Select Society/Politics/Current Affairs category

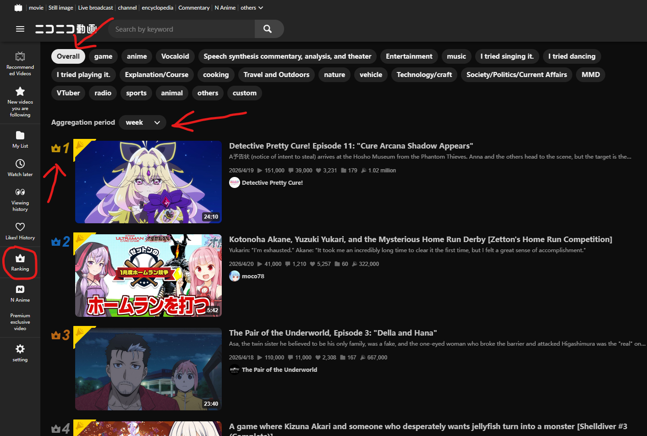tap(517, 75)
